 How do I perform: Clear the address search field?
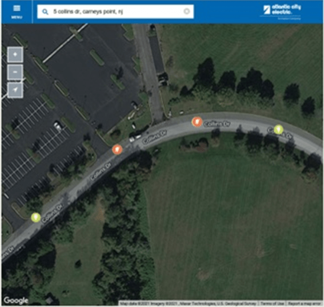[x=187, y=12]
